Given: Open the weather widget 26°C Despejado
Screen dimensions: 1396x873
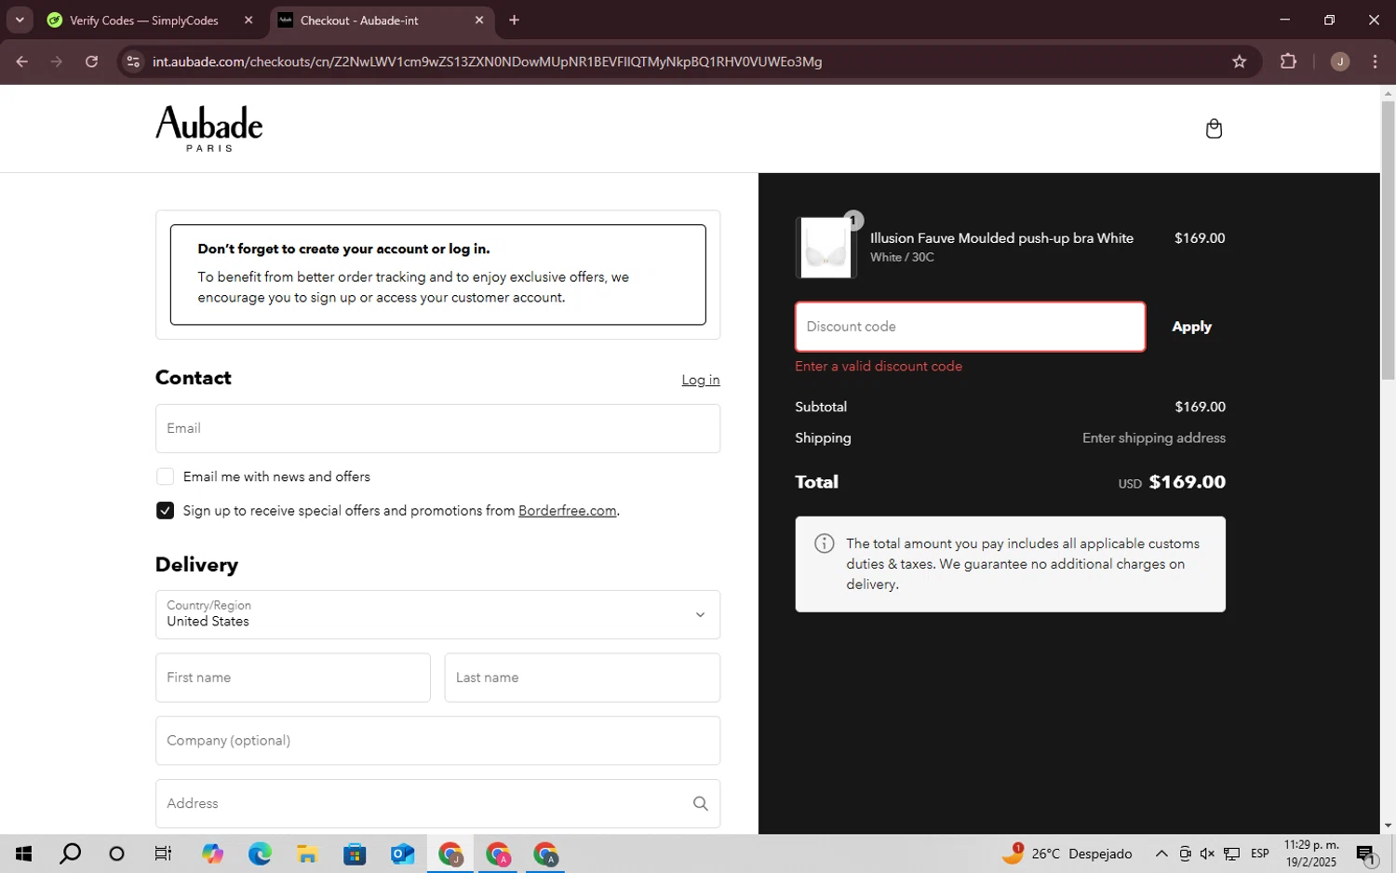Looking at the screenshot, I should coord(1067,853).
